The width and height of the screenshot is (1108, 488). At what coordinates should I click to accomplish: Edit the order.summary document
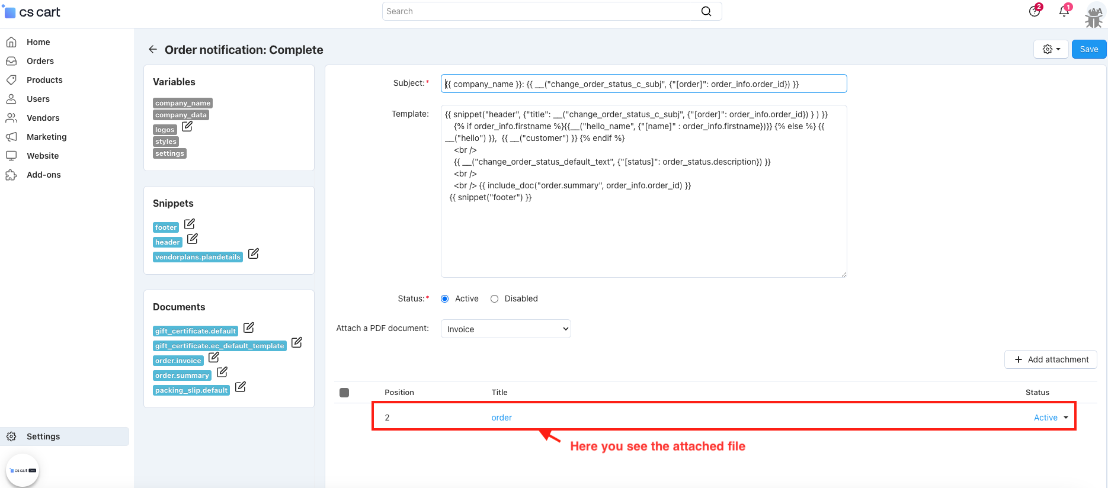(x=222, y=372)
